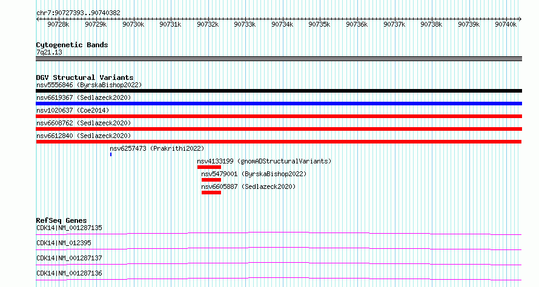Click the 90734k ruler tick label
Screen dimensions: 539x287
[x=283, y=24]
